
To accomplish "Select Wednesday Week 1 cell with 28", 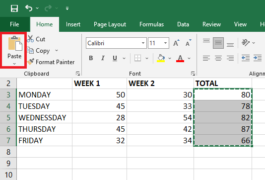I will (99, 117).
